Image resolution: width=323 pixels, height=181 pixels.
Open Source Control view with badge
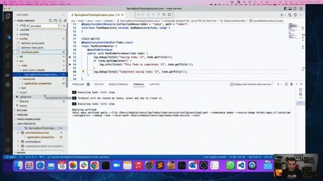point(8,36)
